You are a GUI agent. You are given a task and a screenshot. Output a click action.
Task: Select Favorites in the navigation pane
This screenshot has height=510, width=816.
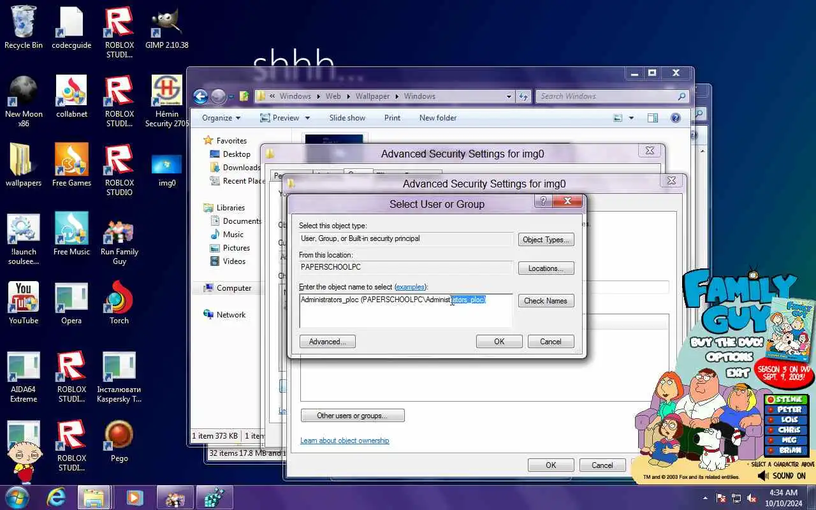click(231, 141)
